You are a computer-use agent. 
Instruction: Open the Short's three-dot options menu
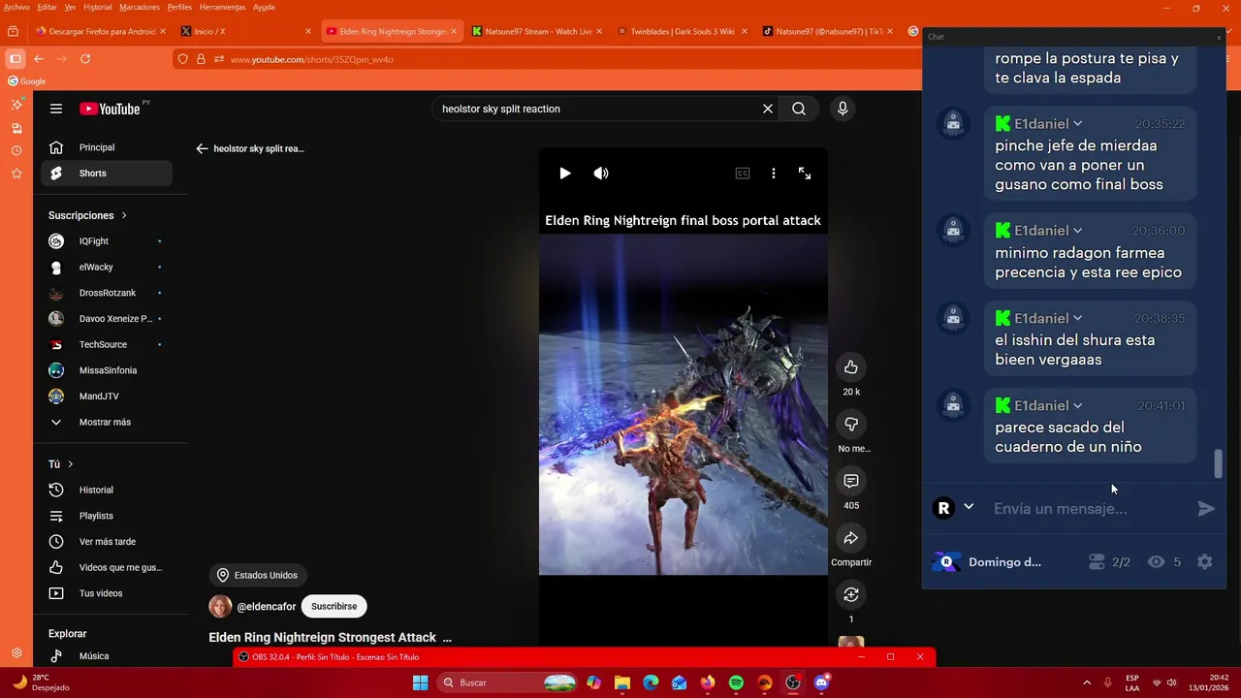click(x=774, y=174)
